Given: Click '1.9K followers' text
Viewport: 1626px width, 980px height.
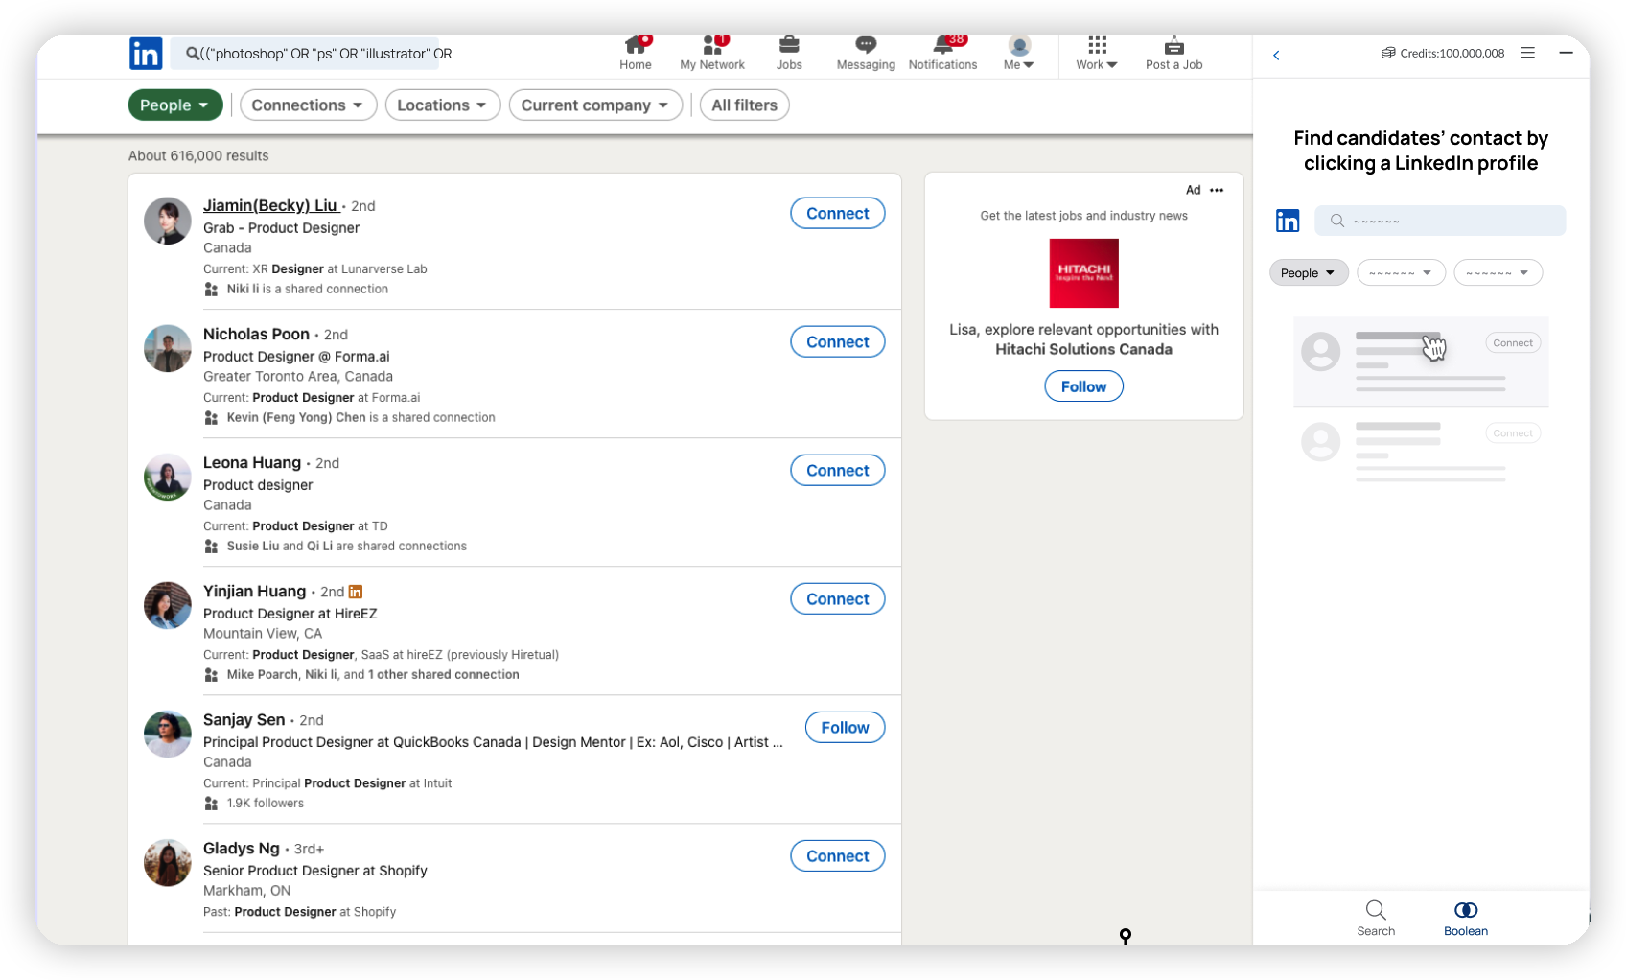Looking at the screenshot, I should (266, 804).
